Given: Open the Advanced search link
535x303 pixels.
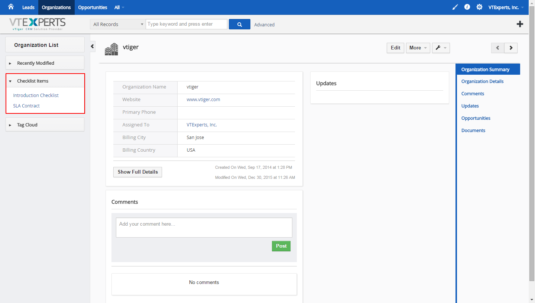Looking at the screenshot, I should tap(264, 25).
